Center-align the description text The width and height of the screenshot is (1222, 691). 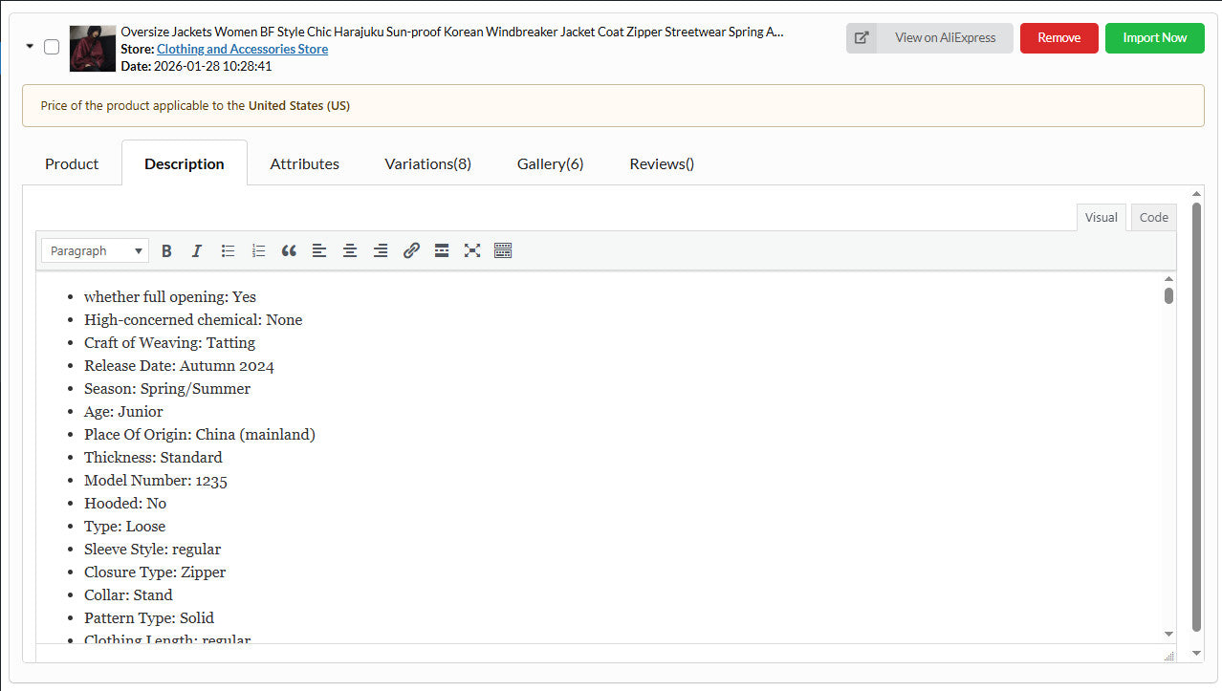point(350,250)
